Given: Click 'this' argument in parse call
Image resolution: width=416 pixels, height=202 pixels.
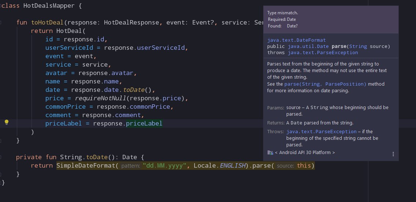Looking at the screenshot, I should tap(304, 166).
